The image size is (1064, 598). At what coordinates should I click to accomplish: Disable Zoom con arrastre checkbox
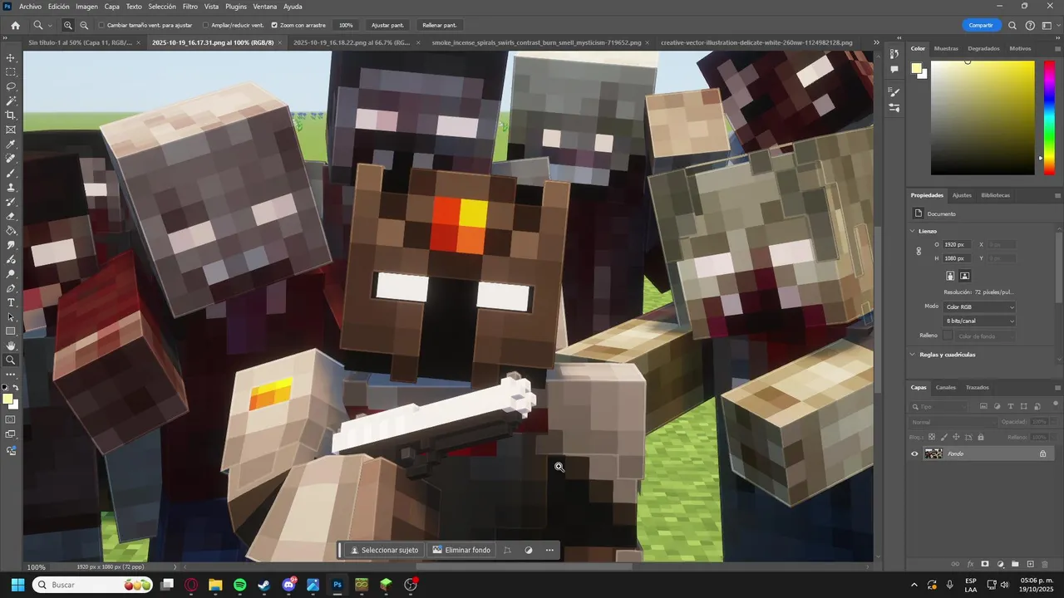click(274, 26)
